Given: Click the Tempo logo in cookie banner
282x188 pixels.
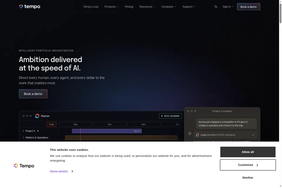Looking at the screenshot, I should pos(24,166).
